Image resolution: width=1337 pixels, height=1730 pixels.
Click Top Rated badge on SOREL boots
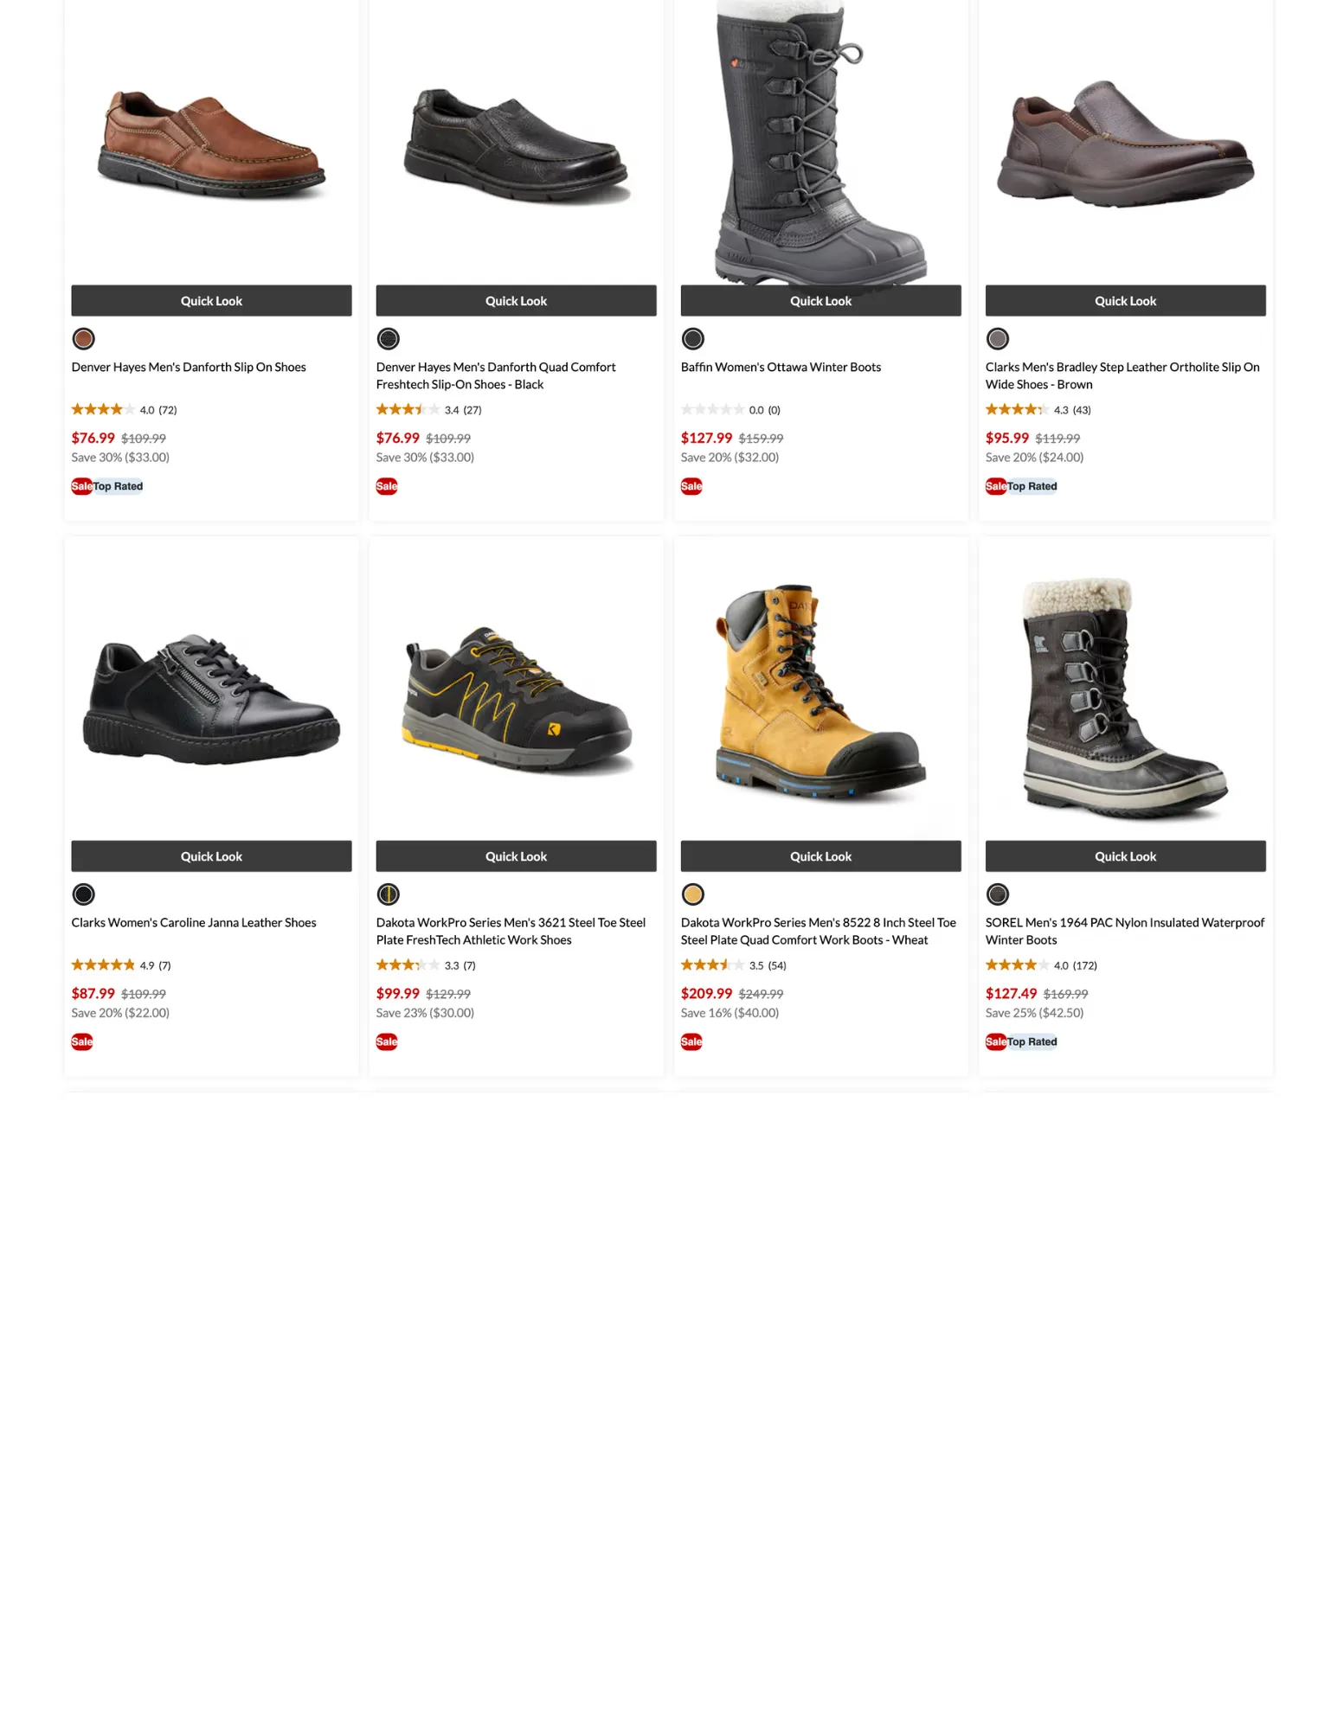click(x=1032, y=1041)
